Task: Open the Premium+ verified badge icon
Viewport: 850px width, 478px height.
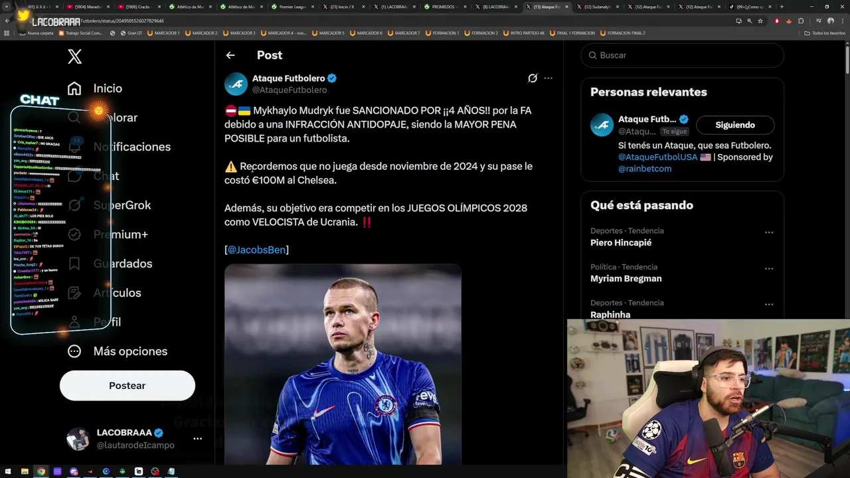Action: pyautogui.click(x=74, y=234)
